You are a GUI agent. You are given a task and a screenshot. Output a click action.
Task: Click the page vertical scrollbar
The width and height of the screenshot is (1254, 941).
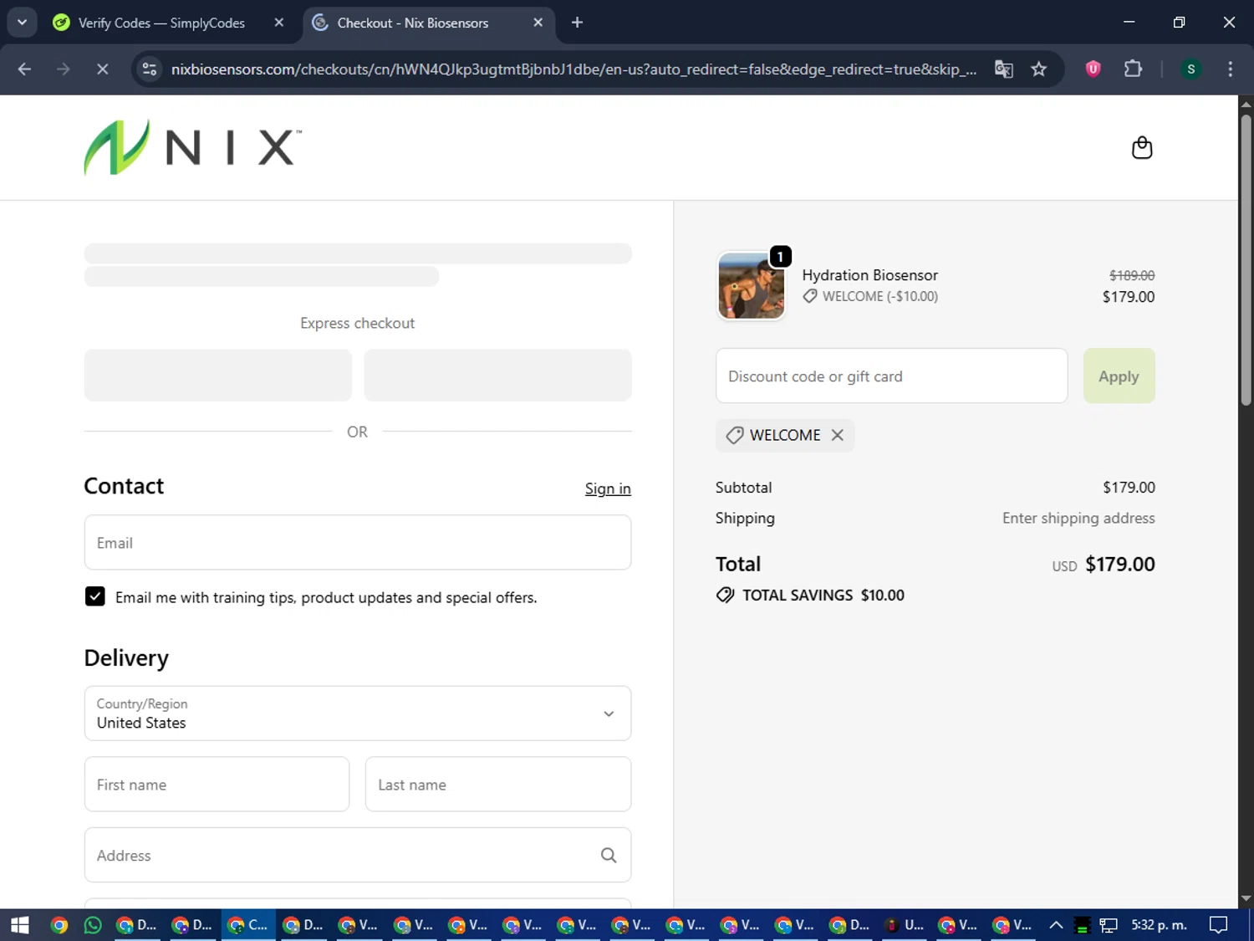tap(1246, 260)
